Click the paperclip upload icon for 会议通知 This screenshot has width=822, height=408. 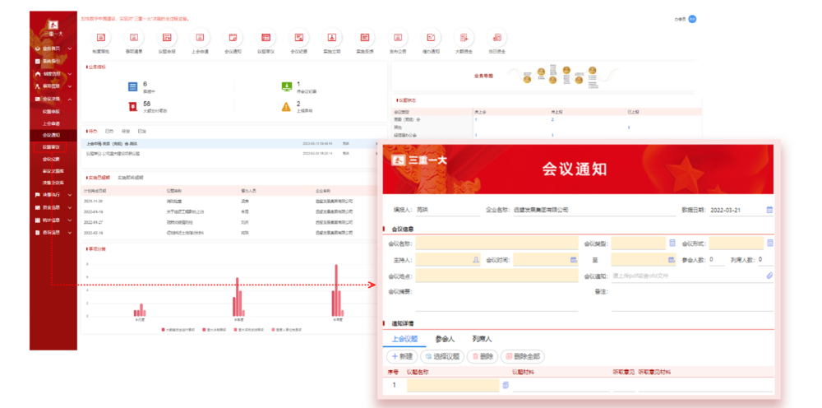pos(769,276)
